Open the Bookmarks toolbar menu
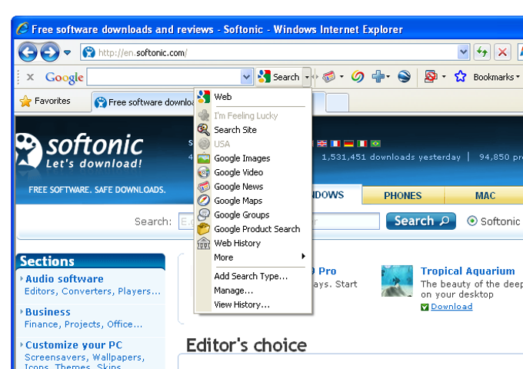The height and width of the screenshot is (369, 523). pyautogui.click(x=496, y=77)
